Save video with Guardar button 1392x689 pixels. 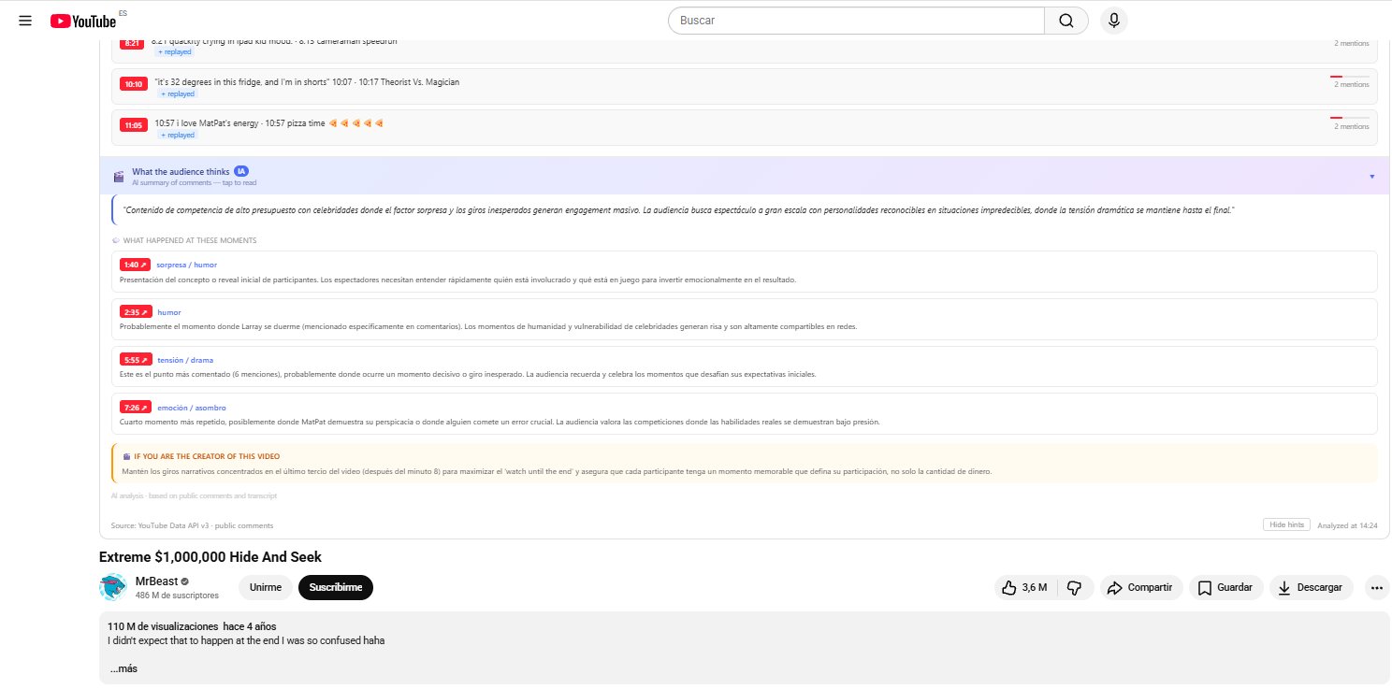pos(1226,587)
